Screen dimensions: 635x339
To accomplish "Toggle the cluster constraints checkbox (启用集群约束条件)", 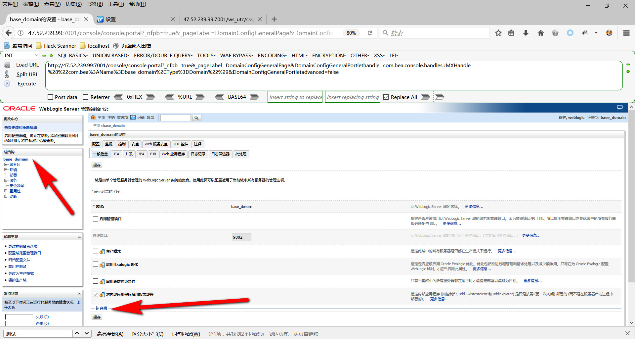I will (96, 281).
